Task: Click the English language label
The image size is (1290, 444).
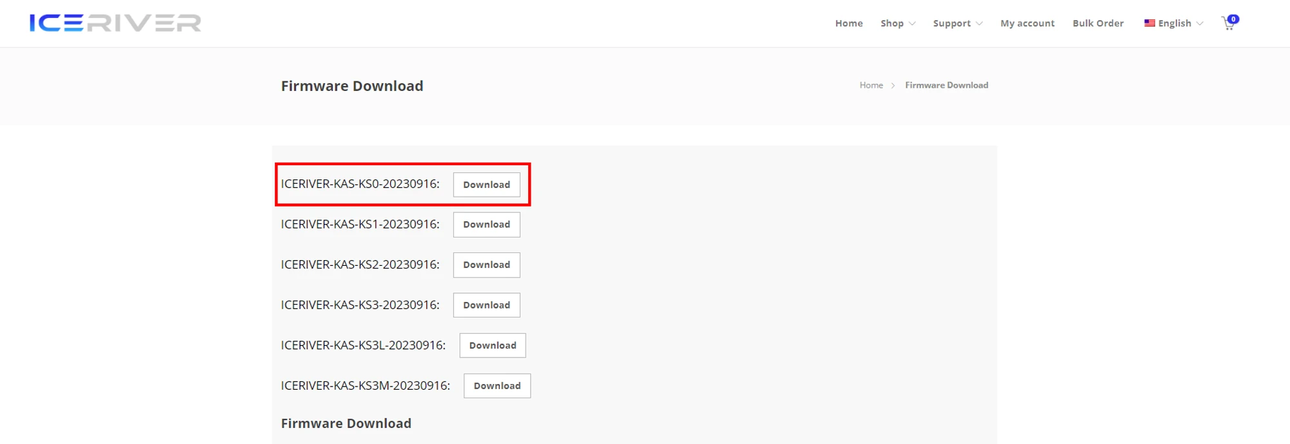Action: coord(1175,23)
